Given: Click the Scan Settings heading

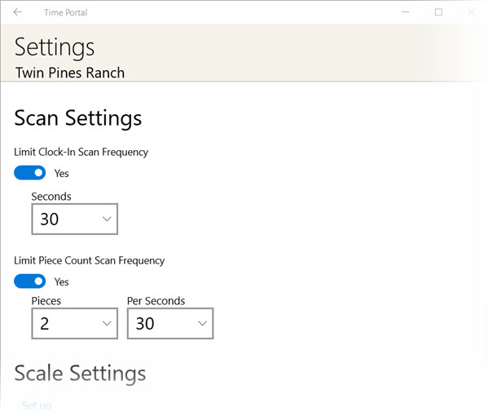Looking at the screenshot, I should (78, 118).
